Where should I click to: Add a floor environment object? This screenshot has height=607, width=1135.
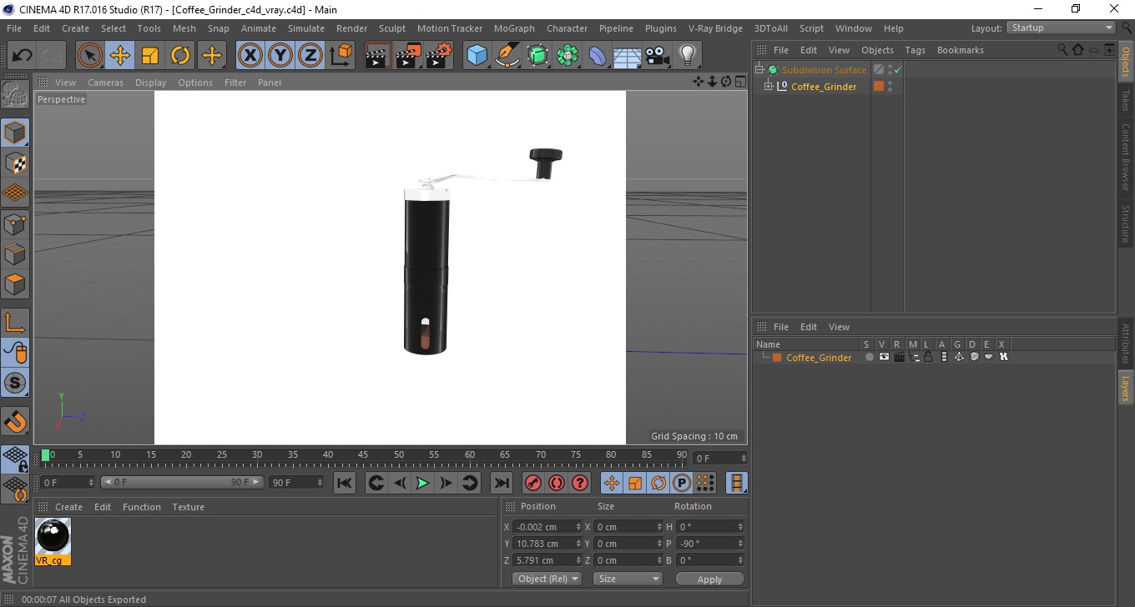[x=628, y=56]
